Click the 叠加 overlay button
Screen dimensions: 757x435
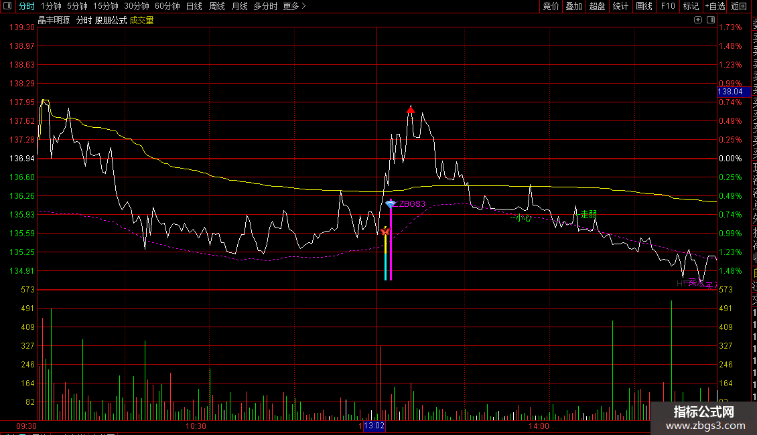click(x=574, y=6)
